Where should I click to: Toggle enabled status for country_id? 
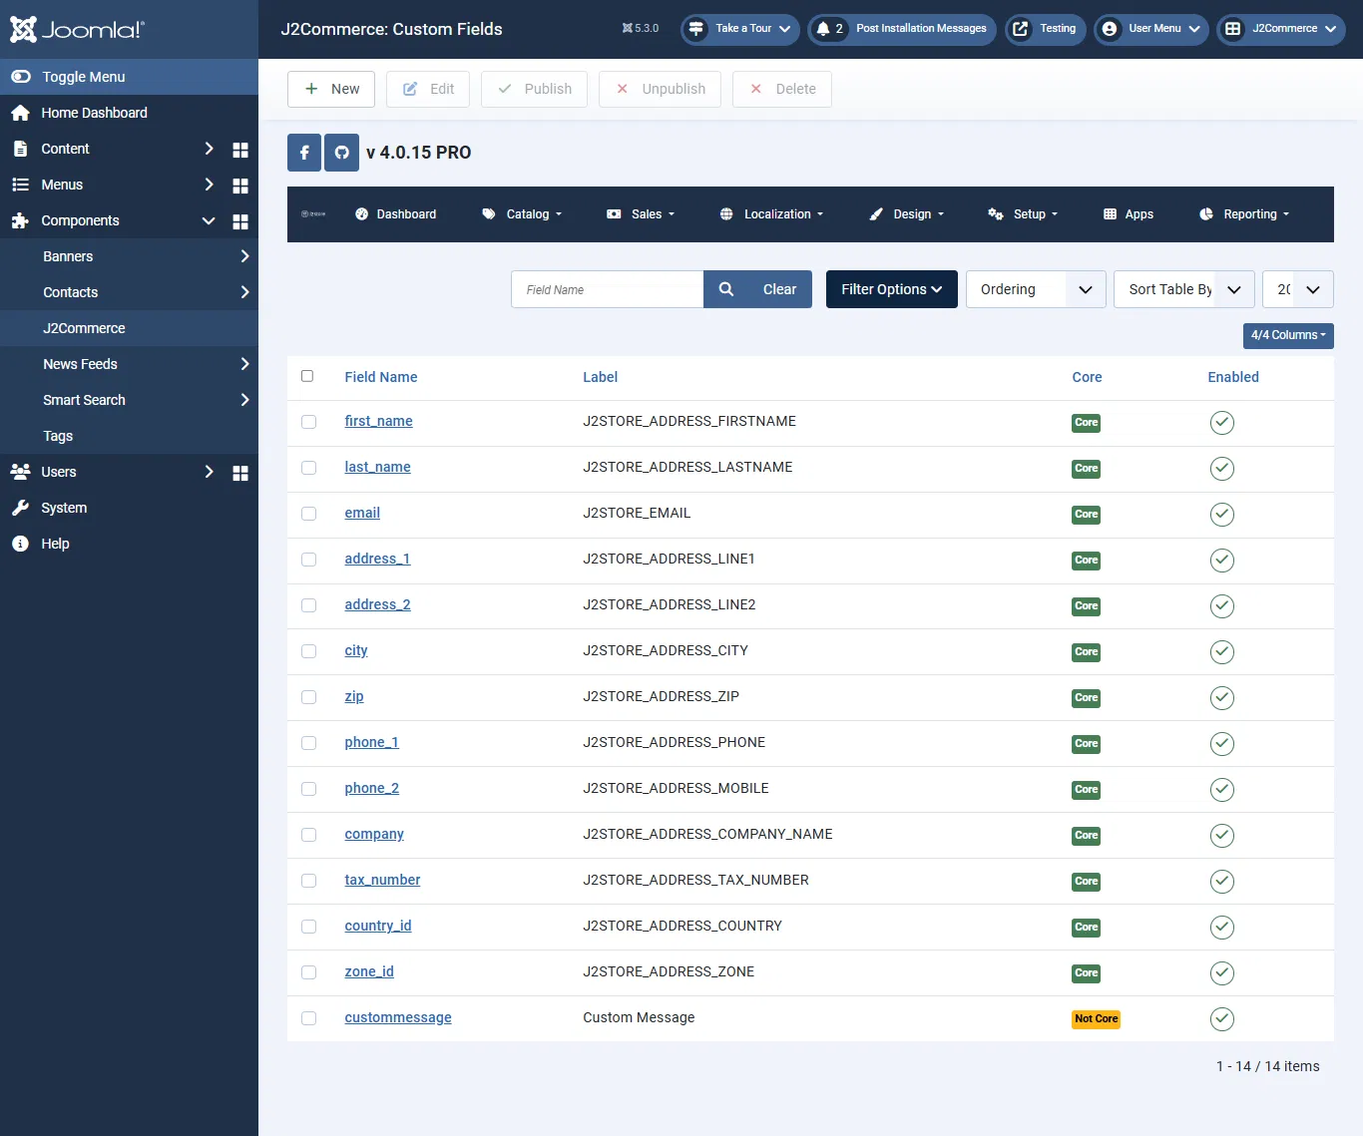pos(1222,928)
